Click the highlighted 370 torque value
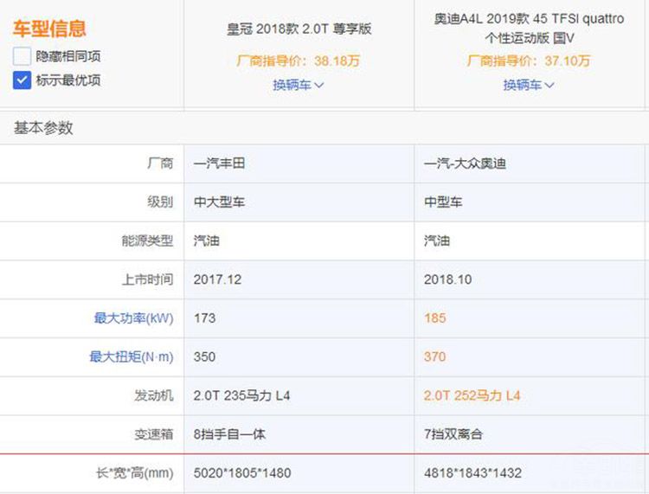 [x=435, y=356]
